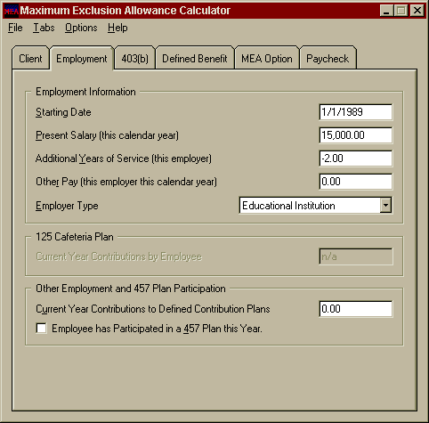Image resolution: width=429 pixels, height=423 pixels.
Task: Select the Employment tab
Action: 82,58
